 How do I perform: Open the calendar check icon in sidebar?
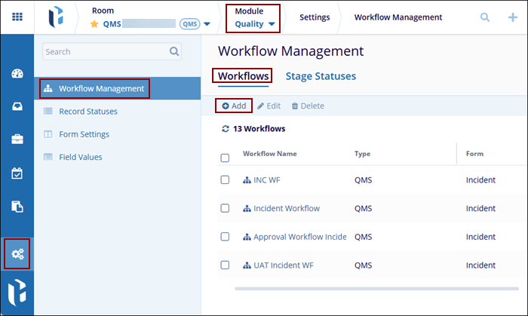(17, 173)
